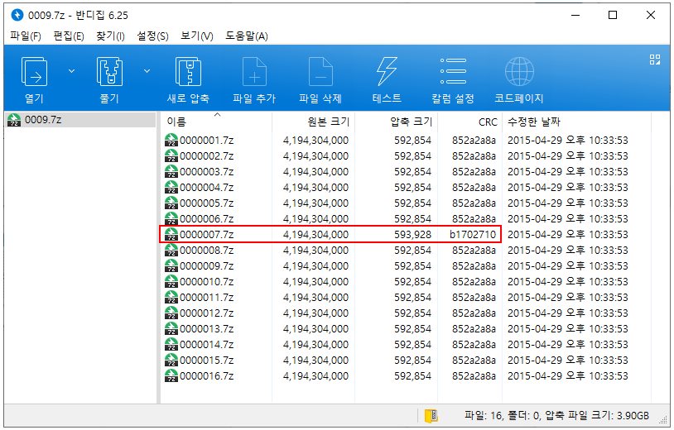Click the archive icon of 0000009.7z

[171, 266]
